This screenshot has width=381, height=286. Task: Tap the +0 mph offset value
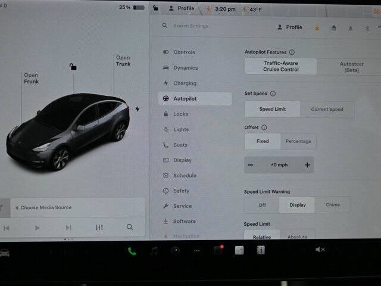tap(279, 165)
